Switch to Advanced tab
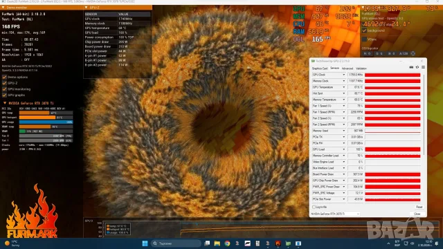Image resolution: width=443 pixels, height=249 pixels. click(347, 68)
